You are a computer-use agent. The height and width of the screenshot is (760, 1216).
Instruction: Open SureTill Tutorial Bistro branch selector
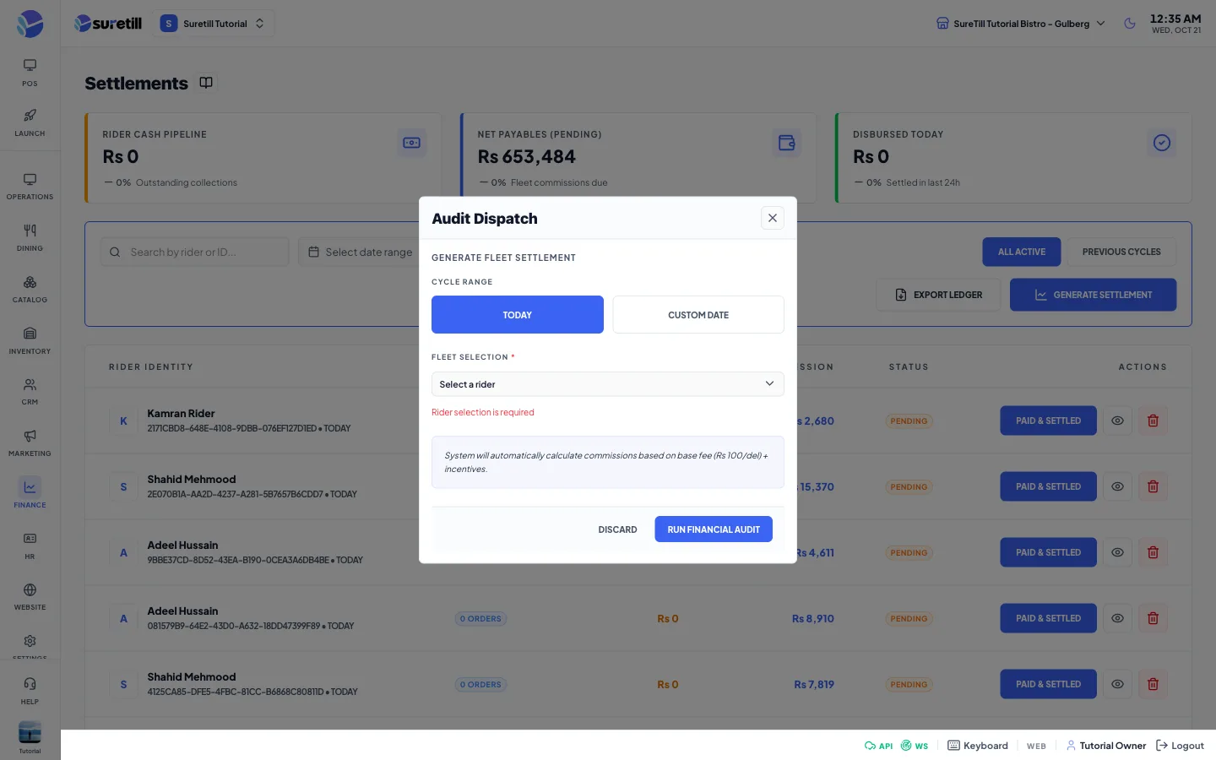[1021, 24]
